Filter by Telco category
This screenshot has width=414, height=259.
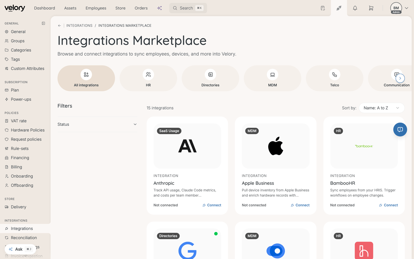[335, 78]
